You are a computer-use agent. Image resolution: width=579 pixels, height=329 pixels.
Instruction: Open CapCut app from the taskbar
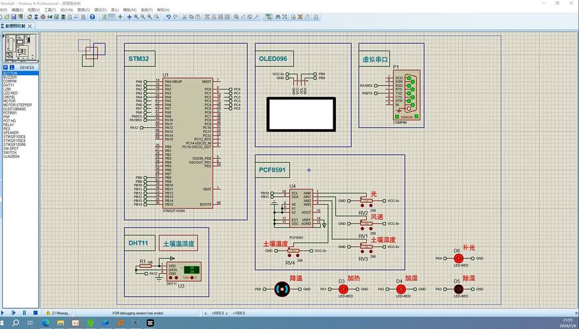click(150, 322)
